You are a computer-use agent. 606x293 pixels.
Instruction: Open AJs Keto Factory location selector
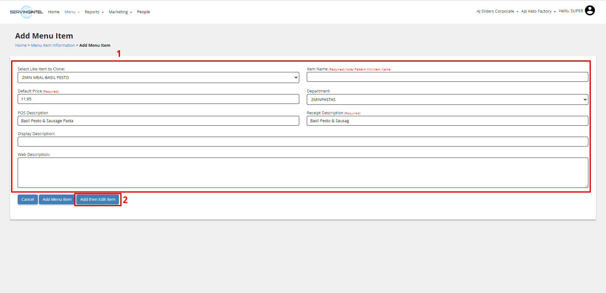click(x=538, y=11)
